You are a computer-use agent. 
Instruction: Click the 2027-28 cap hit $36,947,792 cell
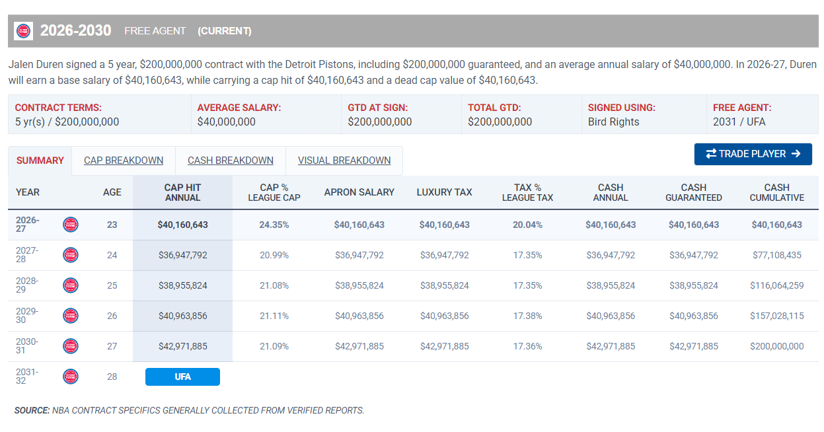183,255
